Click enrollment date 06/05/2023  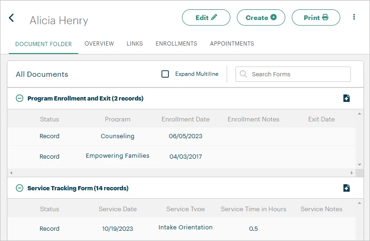click(186, 136)
